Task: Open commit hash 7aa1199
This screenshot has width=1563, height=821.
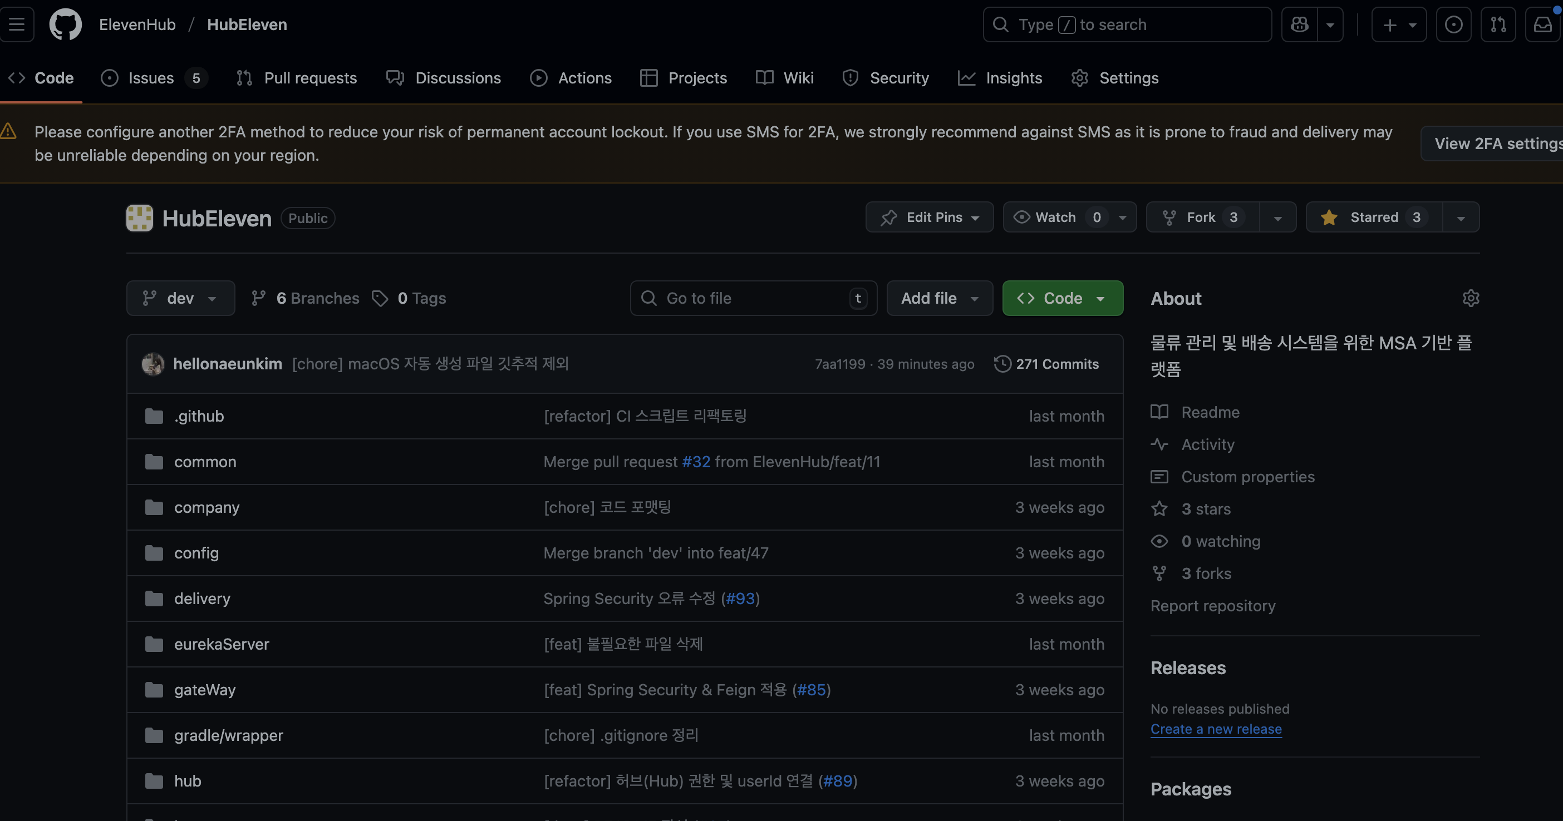Action: [840, 364]
